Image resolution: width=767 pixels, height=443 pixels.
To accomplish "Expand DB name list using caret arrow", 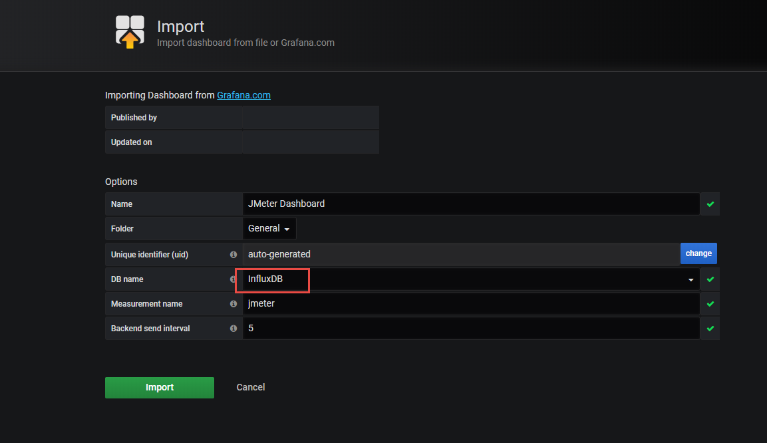I will pos(690,280).
